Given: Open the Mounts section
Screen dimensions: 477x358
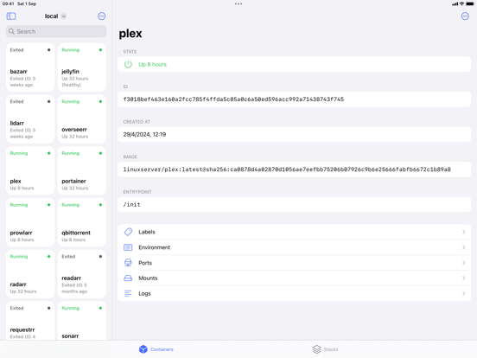Looking at the screenshot, I should coord(294,278).
